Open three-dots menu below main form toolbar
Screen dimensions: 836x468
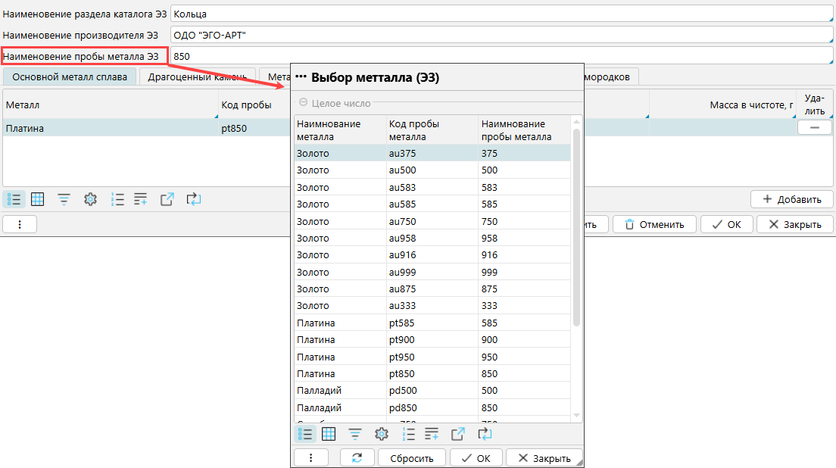click(x=20, y=224)
